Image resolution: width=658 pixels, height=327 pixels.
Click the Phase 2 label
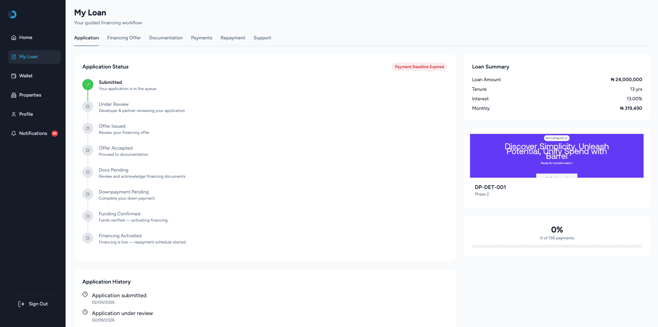(482, 194)
